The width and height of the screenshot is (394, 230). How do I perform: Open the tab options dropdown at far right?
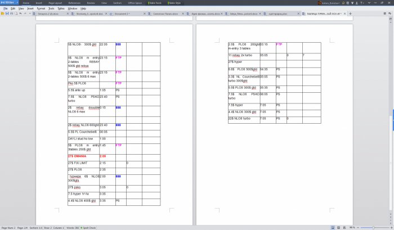390,13
